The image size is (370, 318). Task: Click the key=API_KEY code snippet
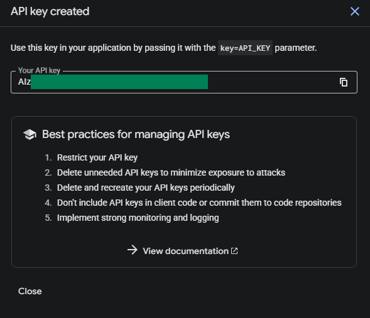pos(245,48)
